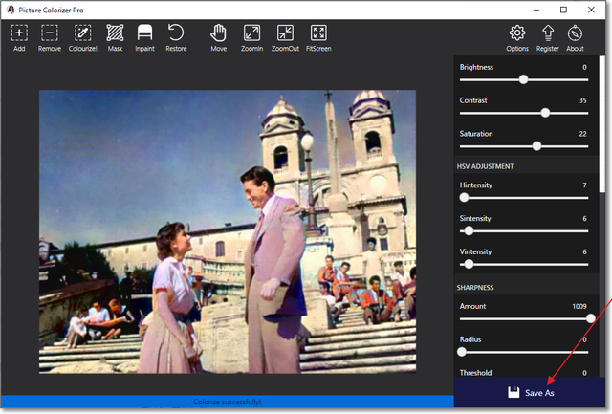The image size is (612, 414).
Task: Activate the Inpaint tool
Action: pos(144,33)
